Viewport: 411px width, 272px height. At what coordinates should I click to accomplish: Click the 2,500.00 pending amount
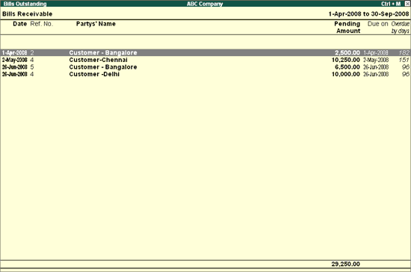[x=347, y=52]
